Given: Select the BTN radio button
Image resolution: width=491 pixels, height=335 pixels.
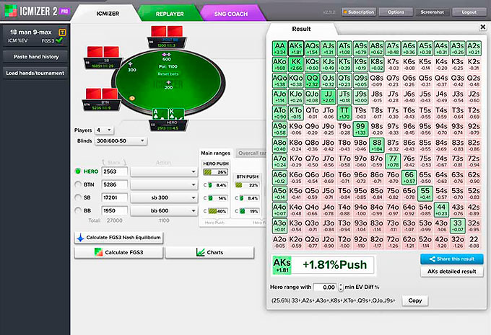Looking at the screenshot, I should (x=78, y=184).
